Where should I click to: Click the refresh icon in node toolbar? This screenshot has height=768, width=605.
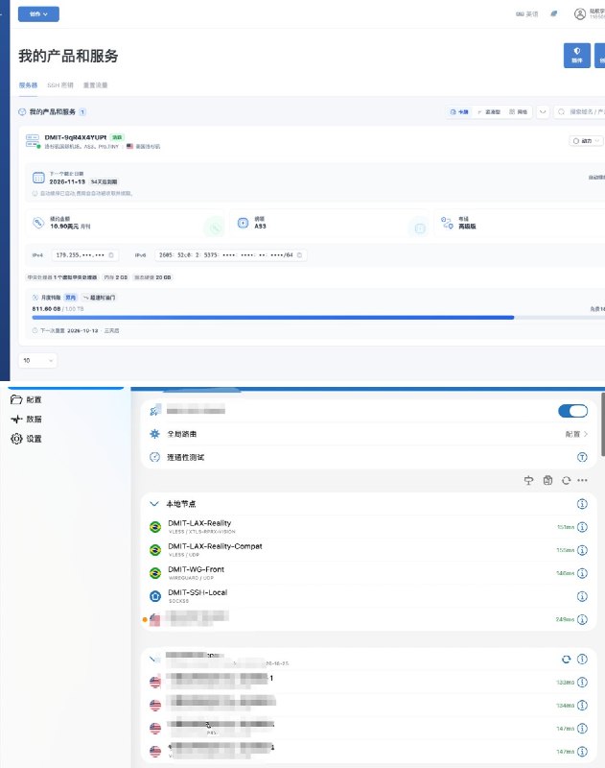pyautogui.click(x=566, y=481)
